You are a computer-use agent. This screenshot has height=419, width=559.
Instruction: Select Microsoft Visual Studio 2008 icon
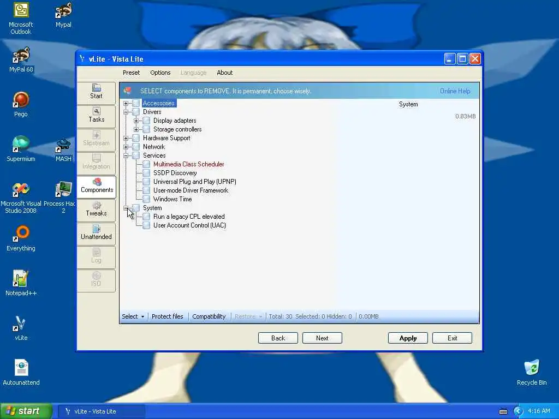click(x=21, y=197)
